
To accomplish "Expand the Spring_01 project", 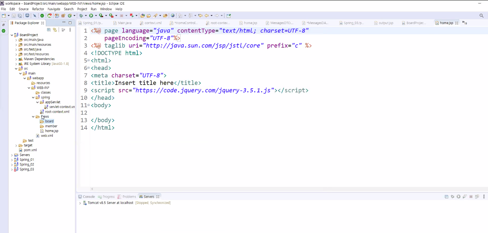I will point(12,160).
